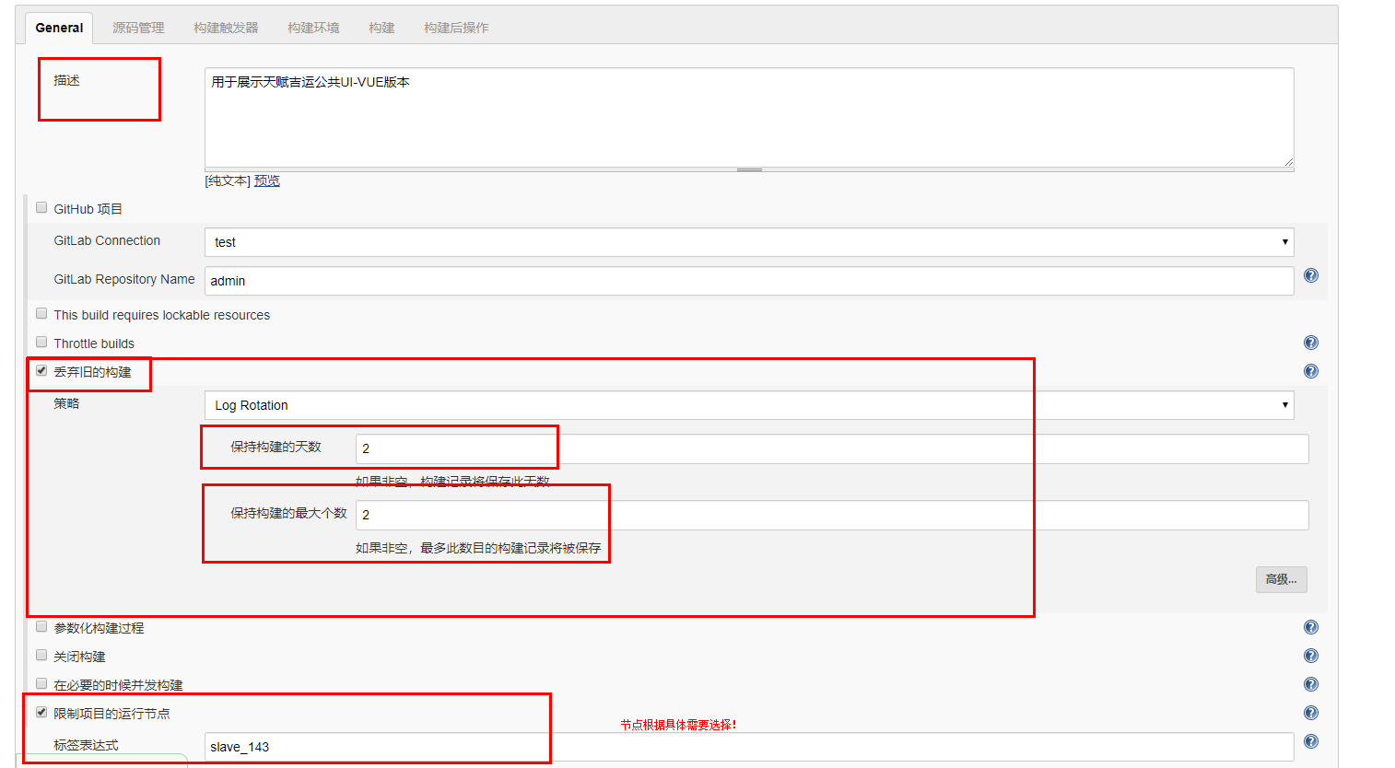
Task: Switch to the 构建环境 tab
Action: click(313, 28)
